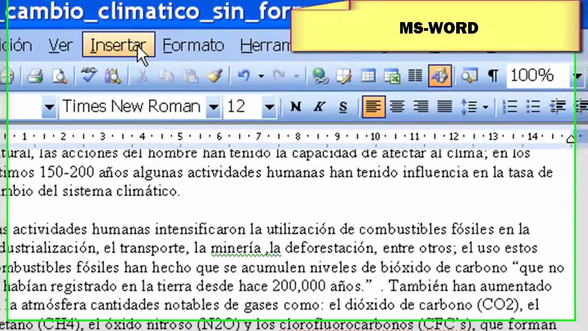
Task: Click the Cut scissors icon
Action: [x=142, y=75]
